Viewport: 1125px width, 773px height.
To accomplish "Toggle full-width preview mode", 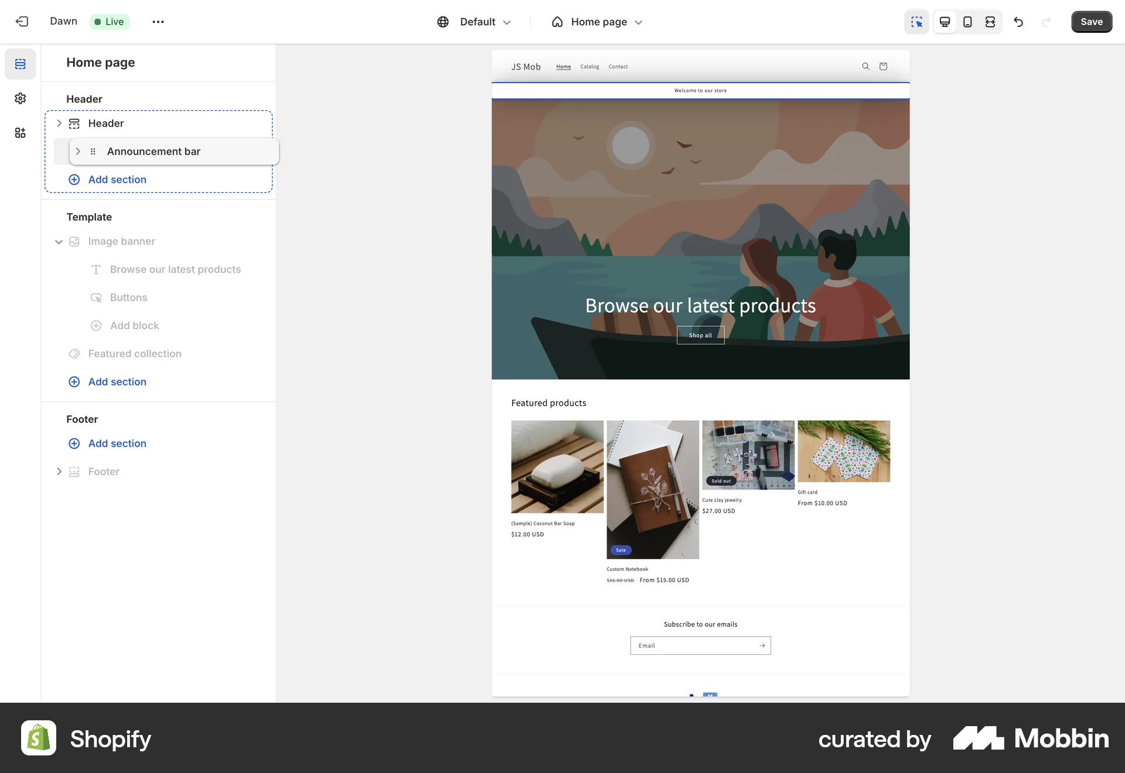I will point(990,22).
